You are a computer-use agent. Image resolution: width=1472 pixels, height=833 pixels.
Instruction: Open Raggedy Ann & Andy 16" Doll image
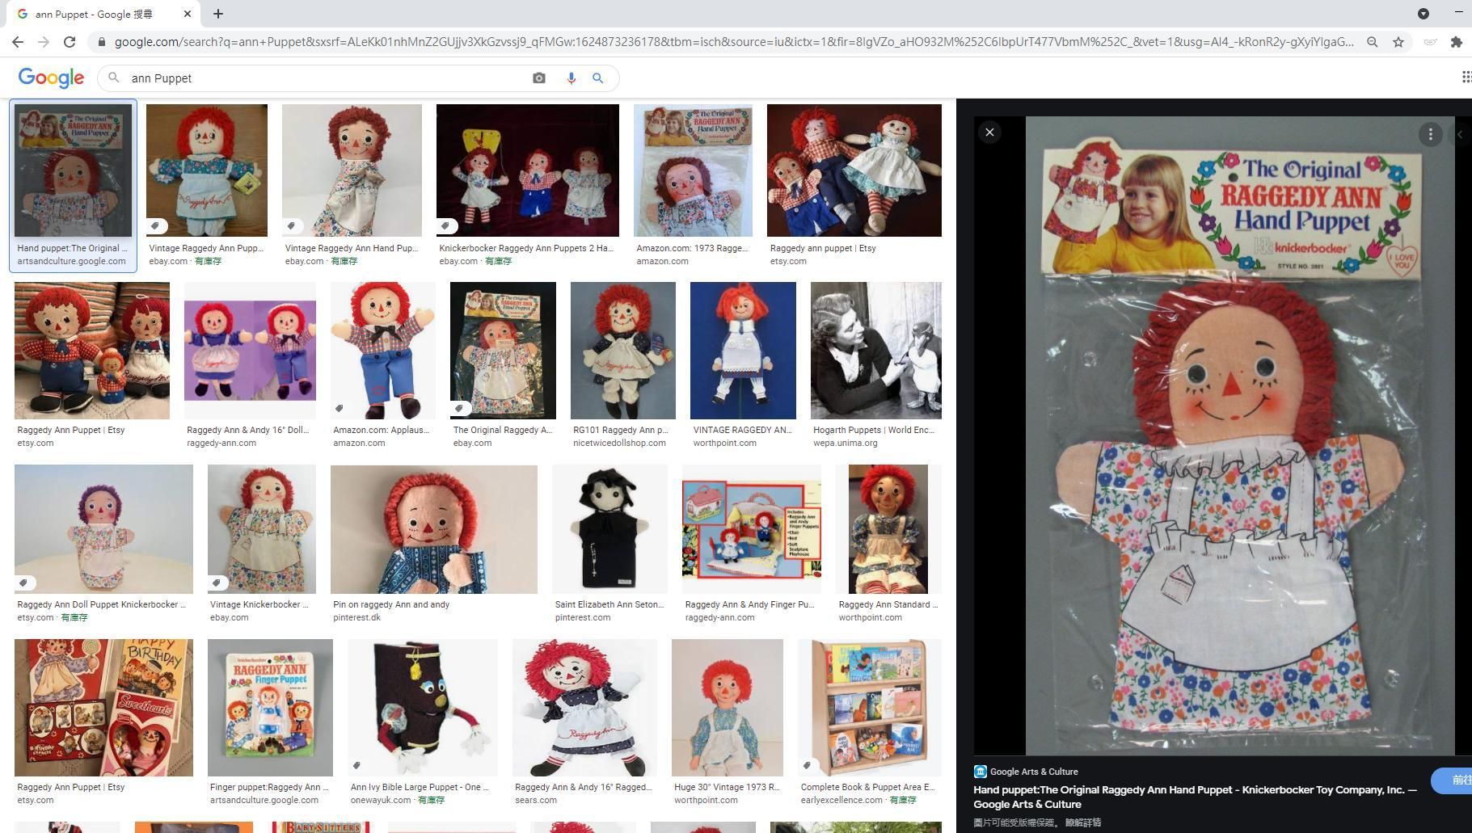250,351
